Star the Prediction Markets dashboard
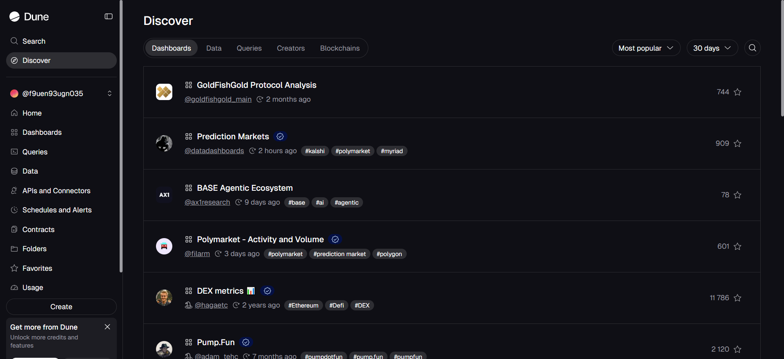 (x=737, y=143)
